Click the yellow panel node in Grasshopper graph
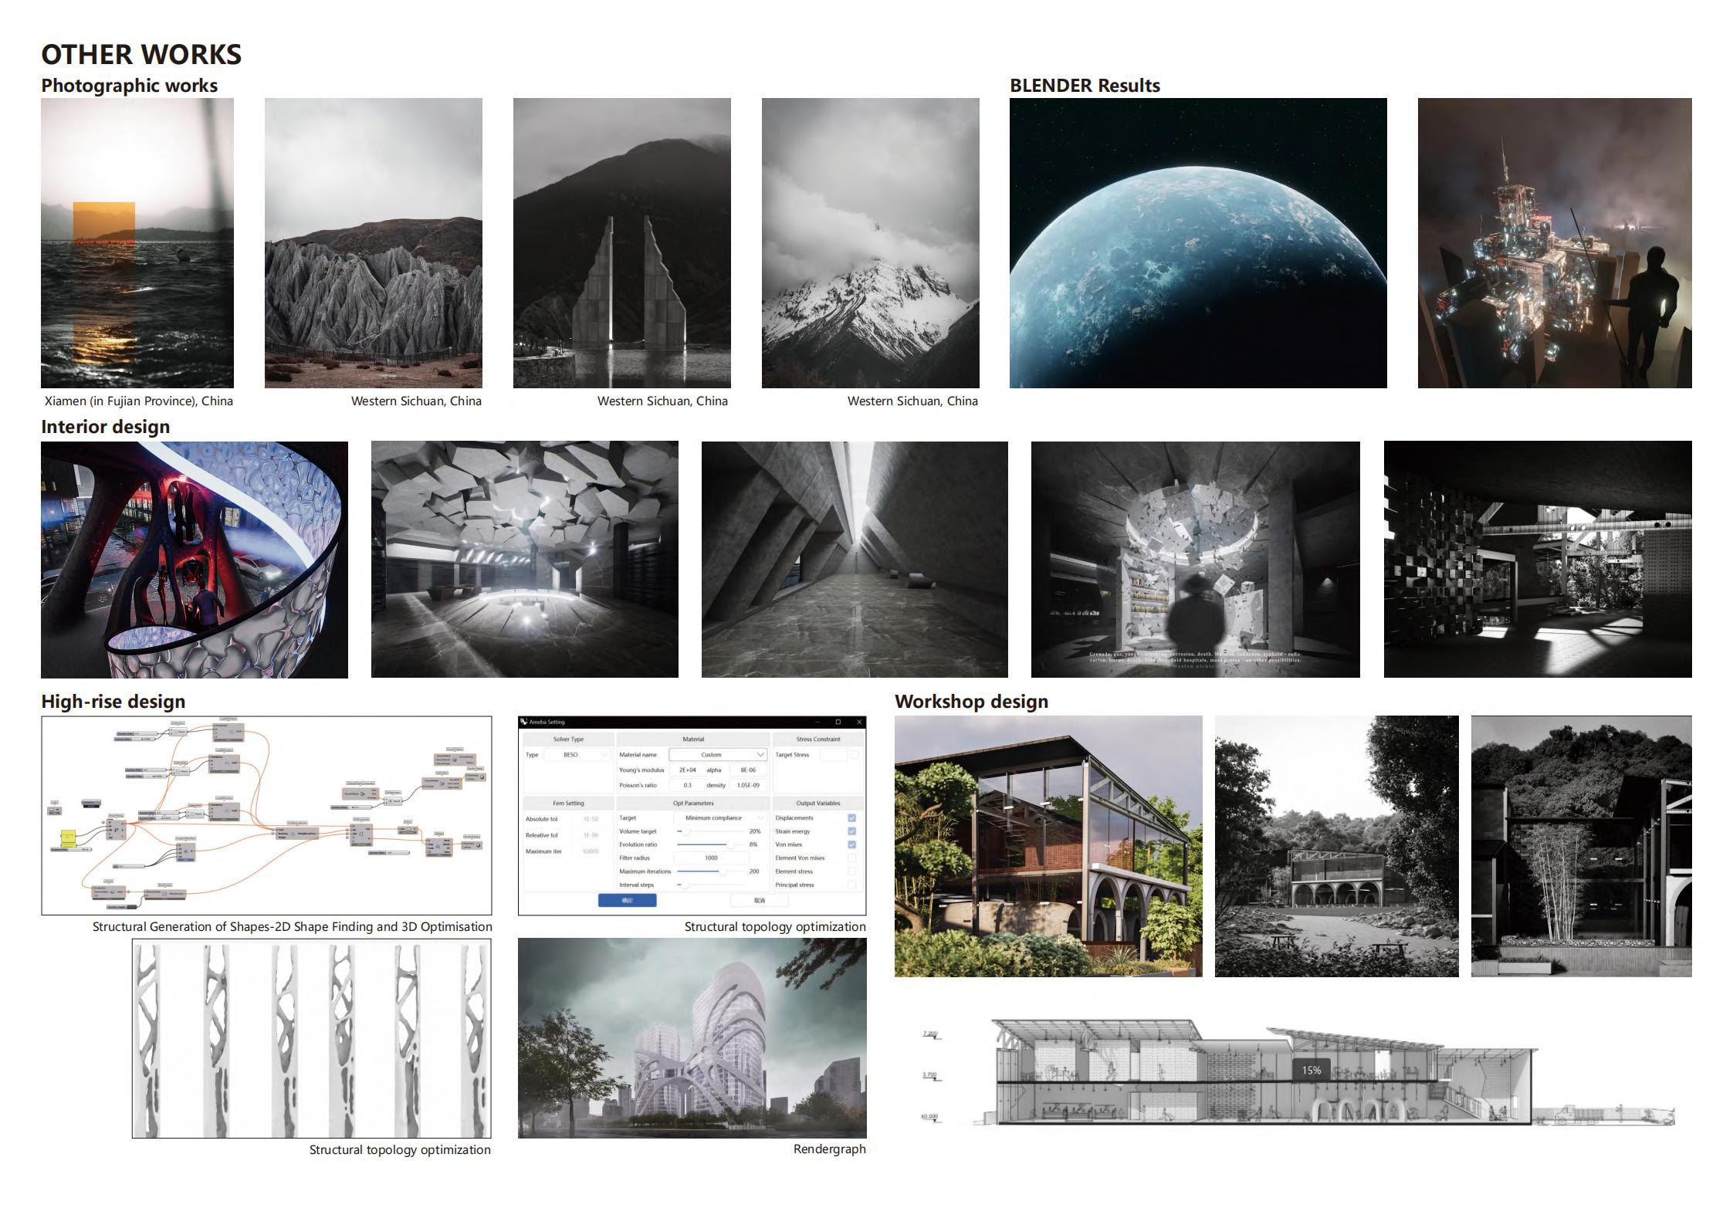The width and height of the screenshot is (1733, 1225). point(68,838)
